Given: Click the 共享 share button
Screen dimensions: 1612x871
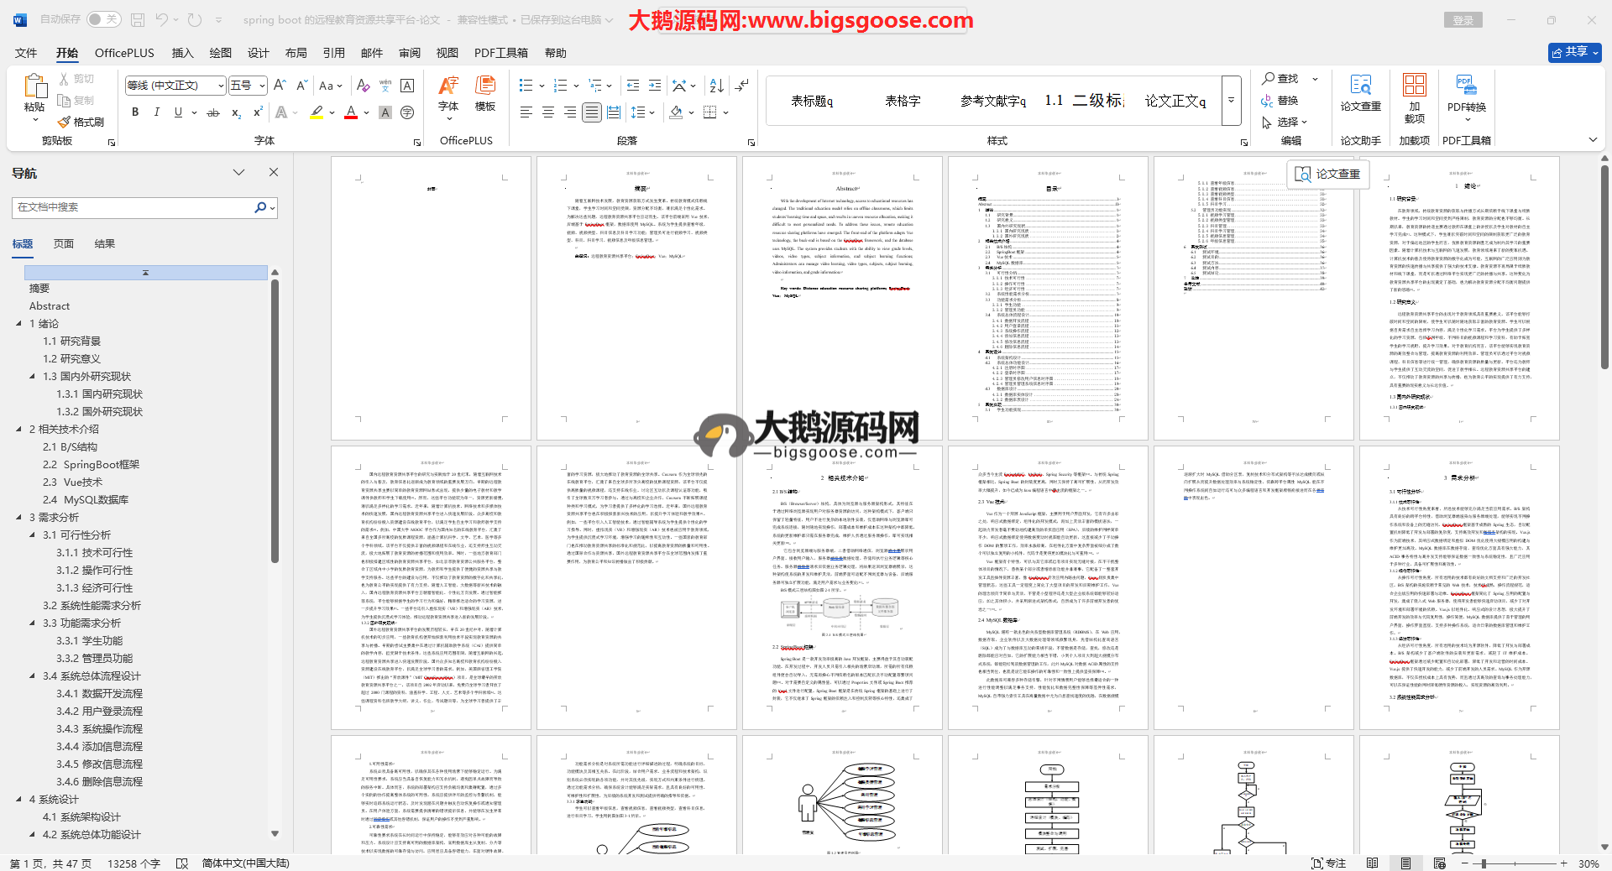Looking at the screenshot, I should click(1574, 52).
